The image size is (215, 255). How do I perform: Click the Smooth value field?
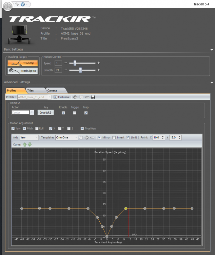pos(58,70)
